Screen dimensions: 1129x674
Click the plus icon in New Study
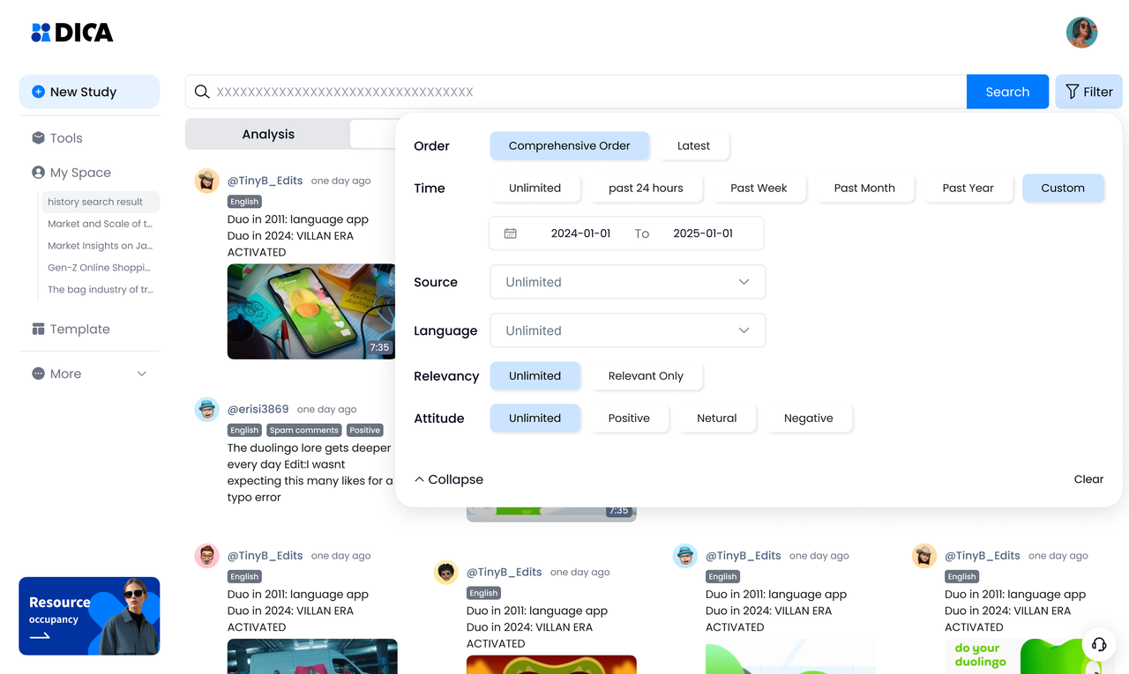[38, 92]
